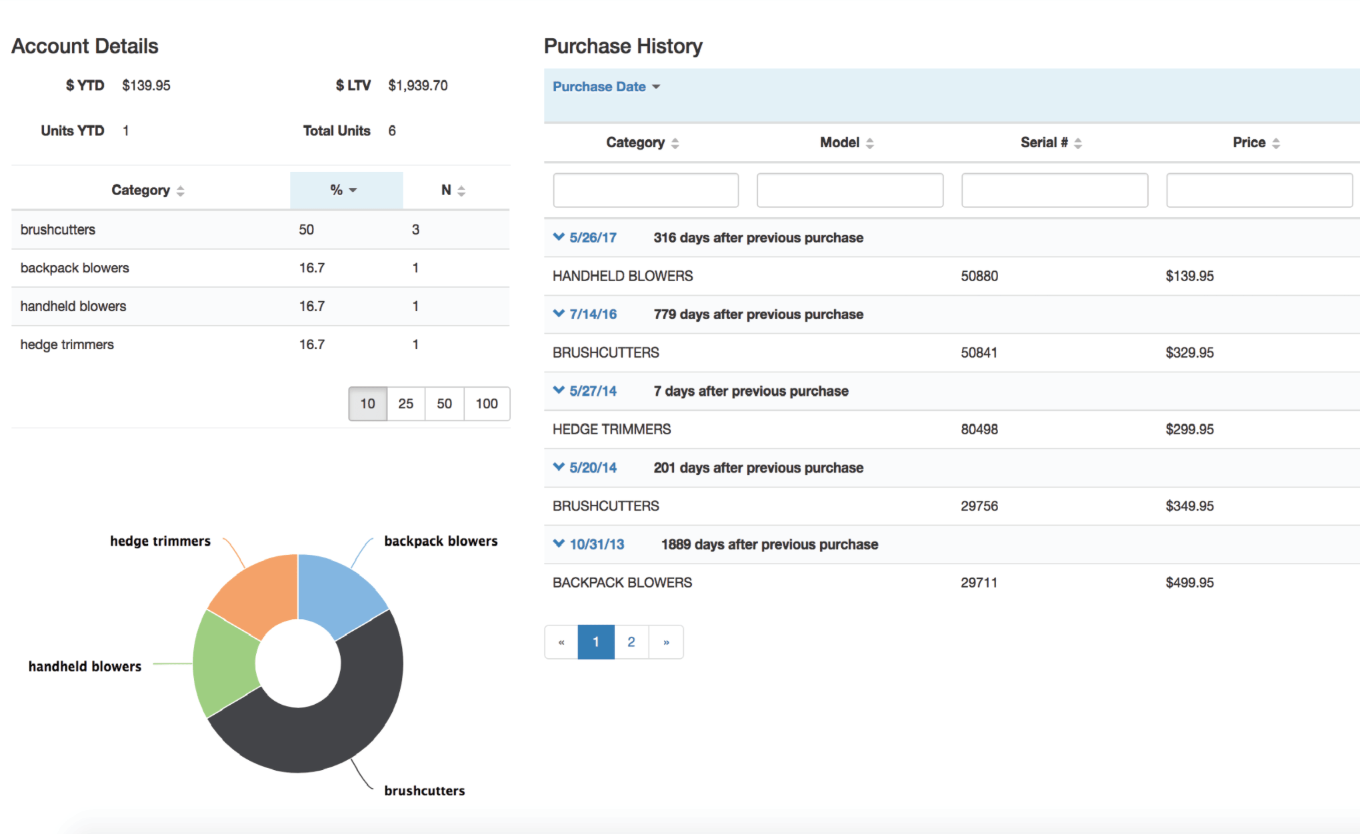
Task: Show 25 rows per page
Action: 405,404
